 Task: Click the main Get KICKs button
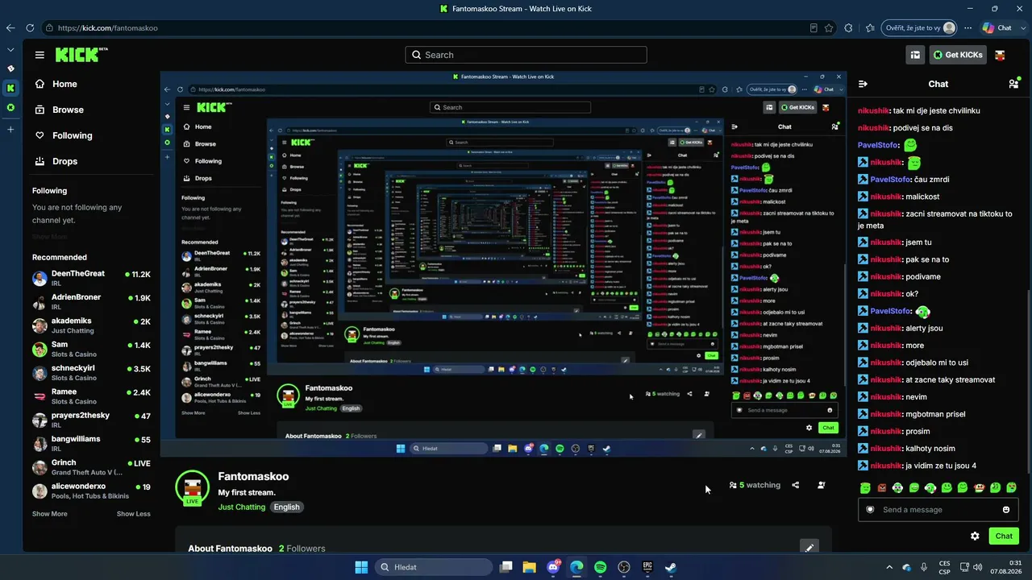[x=959, y=55]
